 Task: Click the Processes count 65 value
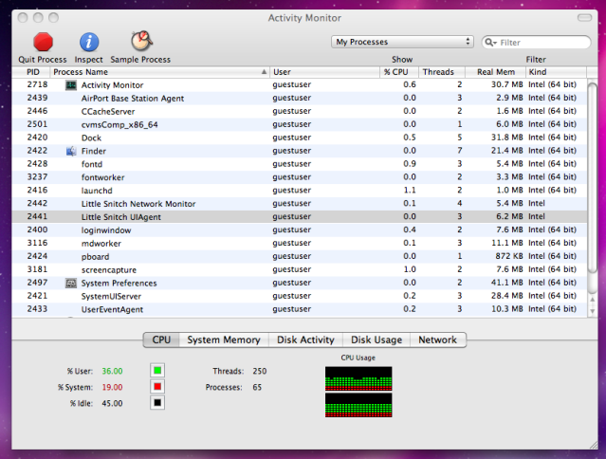pos(257,387)
